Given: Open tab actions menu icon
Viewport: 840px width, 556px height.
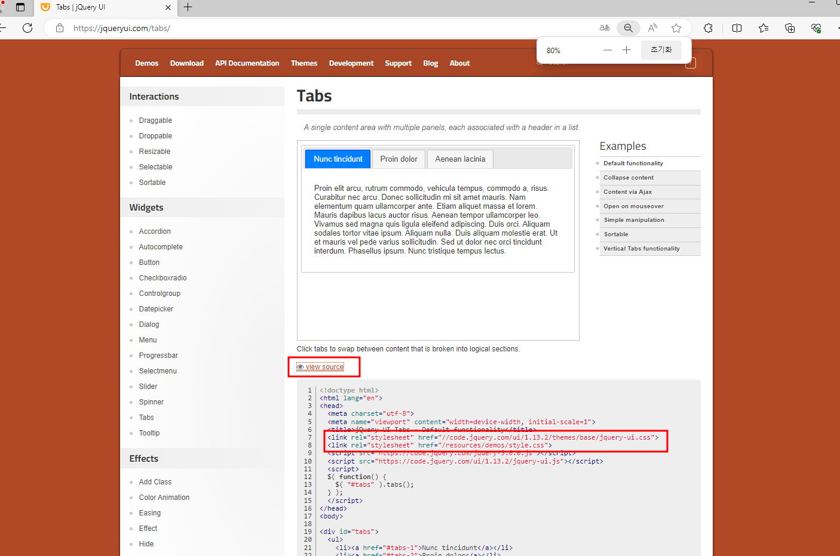Looking at the screenshot, I should point(20,7).
